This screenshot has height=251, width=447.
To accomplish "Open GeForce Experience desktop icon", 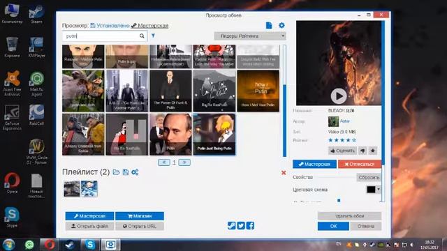I will pos(12,118).
